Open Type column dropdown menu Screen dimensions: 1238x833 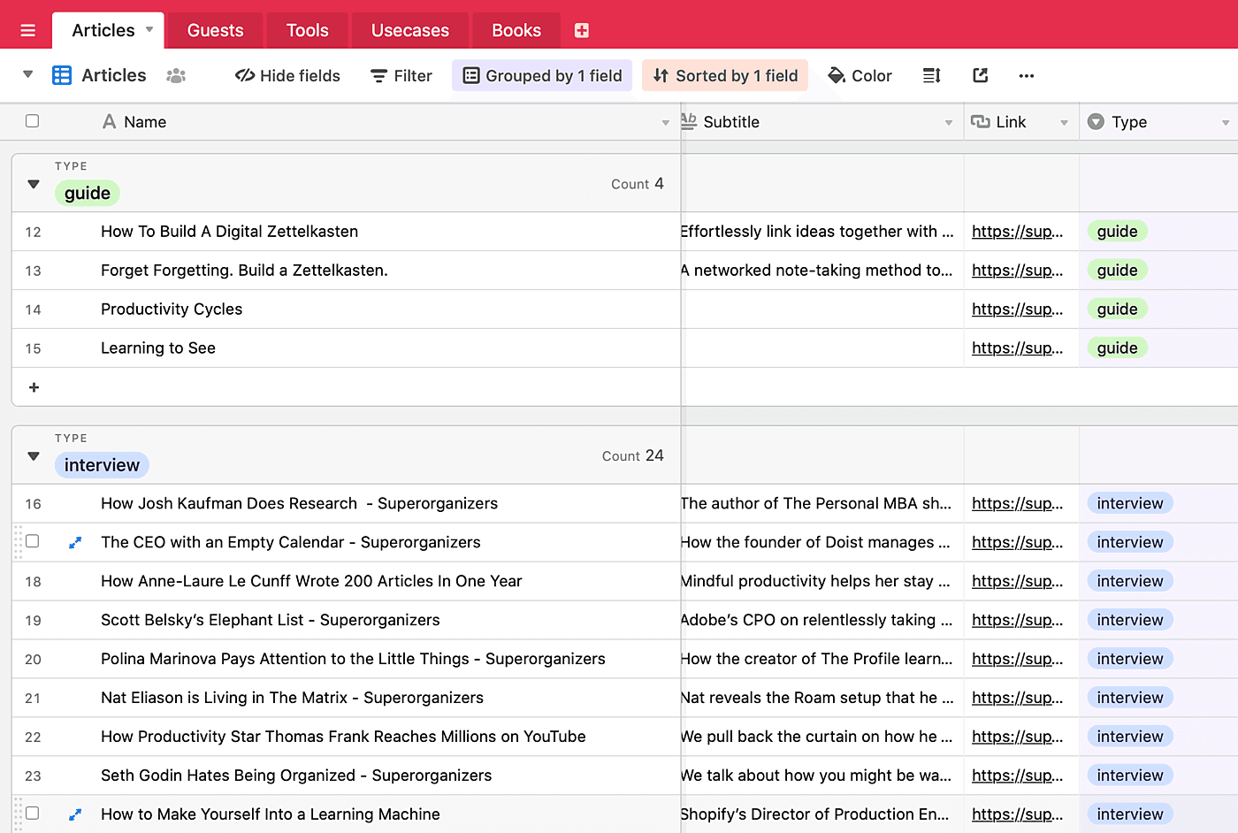click(1226, 123)
